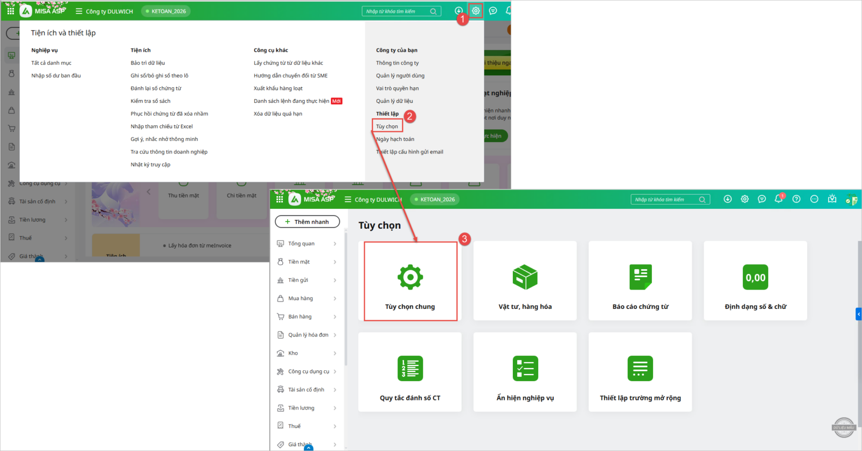Expand the Mua hàng sidebar menu

pos(307,299)
